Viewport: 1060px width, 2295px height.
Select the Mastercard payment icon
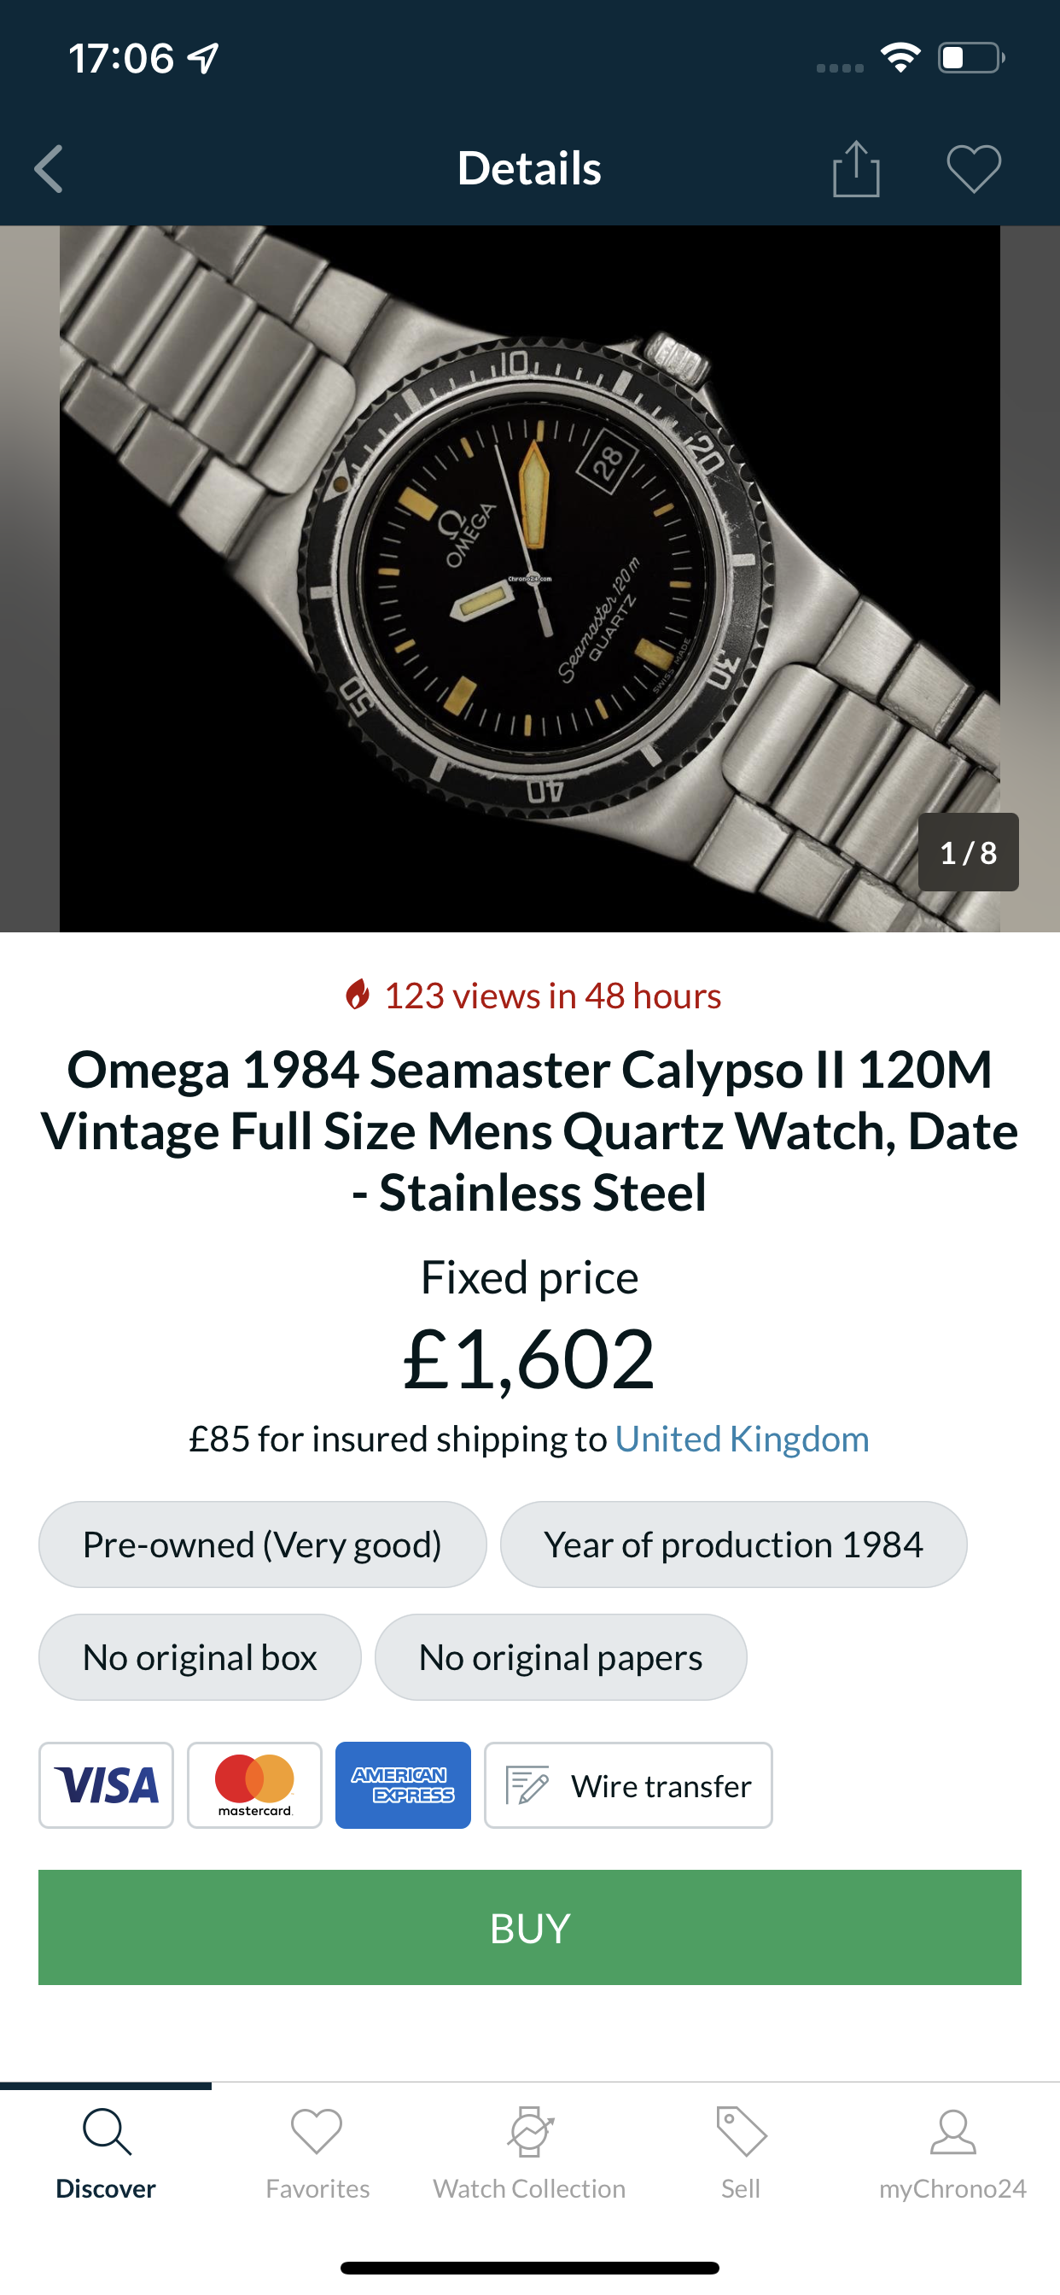pos(254,1784)
